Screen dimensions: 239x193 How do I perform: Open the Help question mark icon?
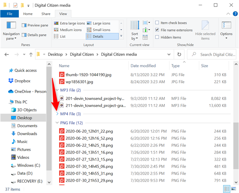tap(235, 14)
